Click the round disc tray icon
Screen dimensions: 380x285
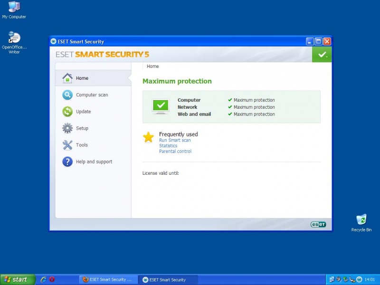click(339, 279)
